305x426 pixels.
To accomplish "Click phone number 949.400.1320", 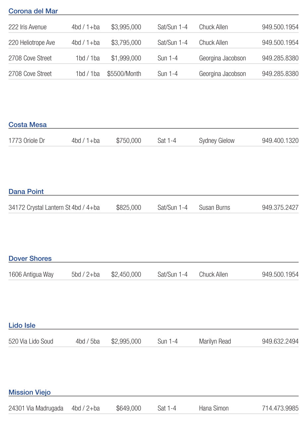I will (x=280, y=141).
